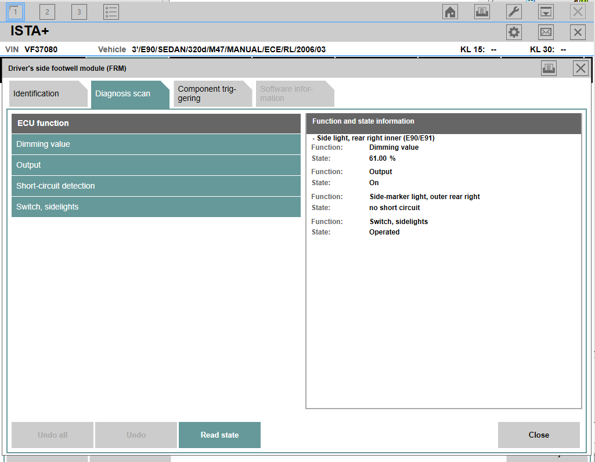This screenshot has height=462, width=595.
Task: Open ISTA settings gear icon
Action: coord(514,33)
